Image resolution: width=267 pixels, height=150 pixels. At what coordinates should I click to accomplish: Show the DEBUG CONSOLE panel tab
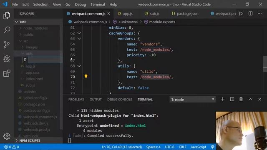tap(120, 100)
